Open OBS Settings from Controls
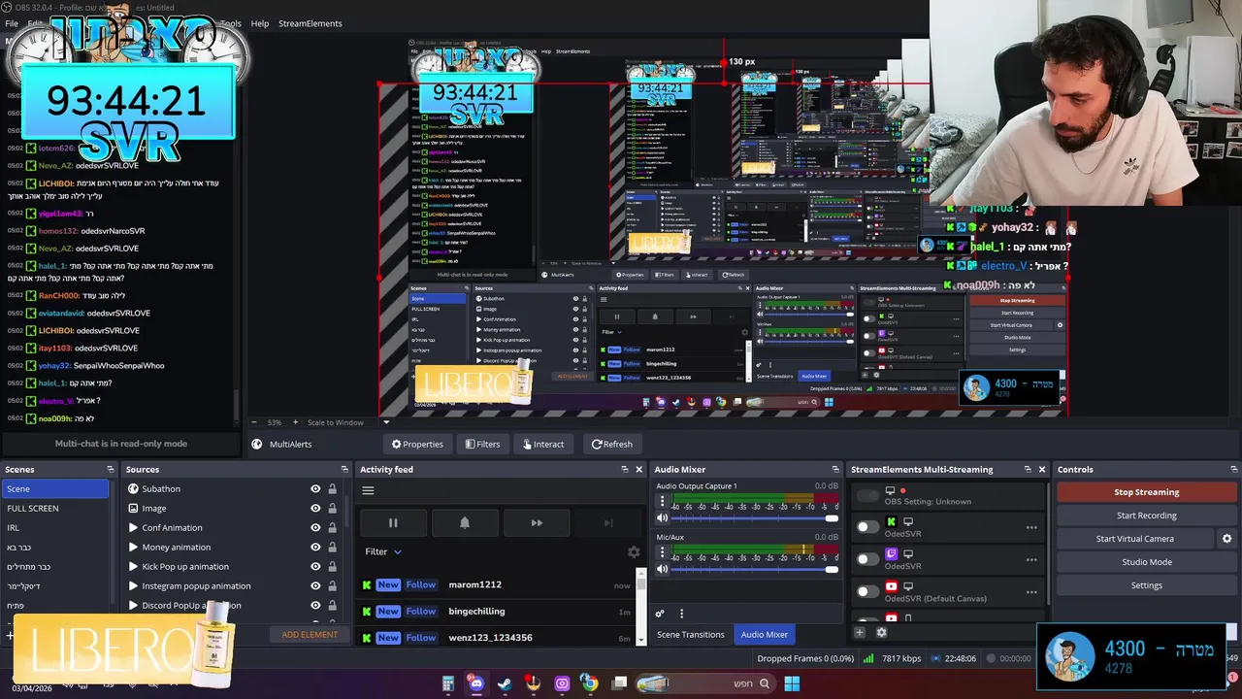1242x699 pixels. (x=1146, y=585)
